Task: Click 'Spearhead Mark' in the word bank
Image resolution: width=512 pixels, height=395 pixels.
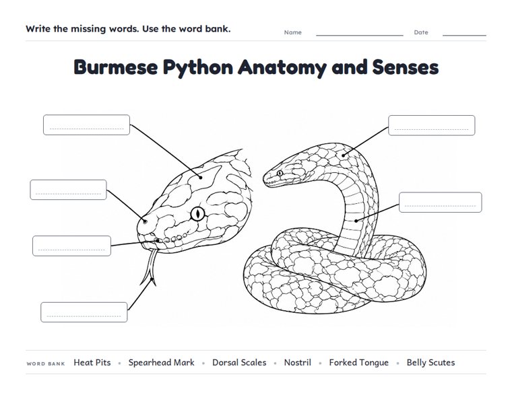Action: (161, 363)
